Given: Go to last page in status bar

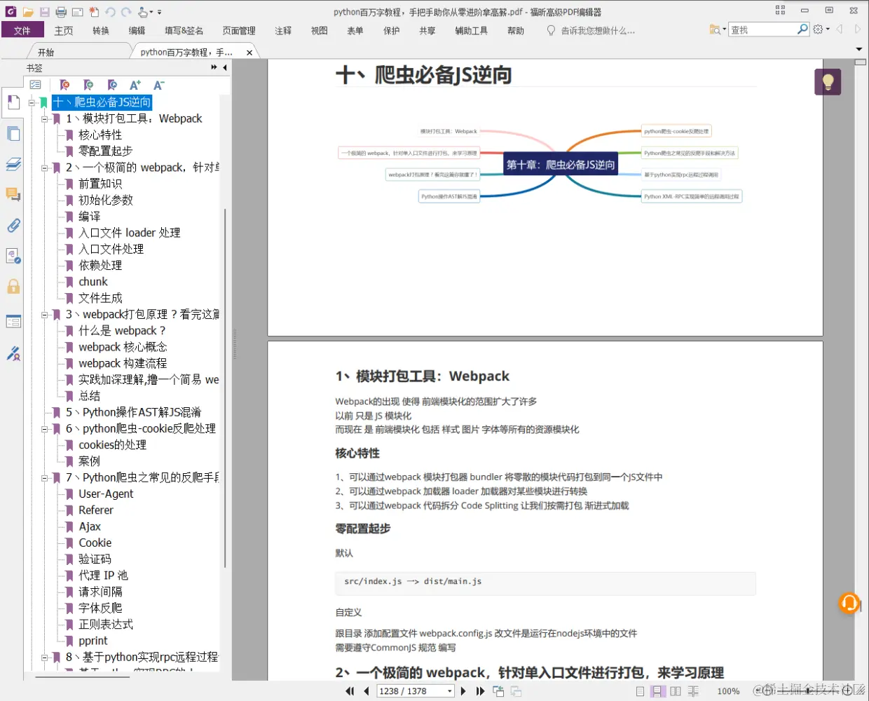Looking at the screenshot, I should point(480,691).
